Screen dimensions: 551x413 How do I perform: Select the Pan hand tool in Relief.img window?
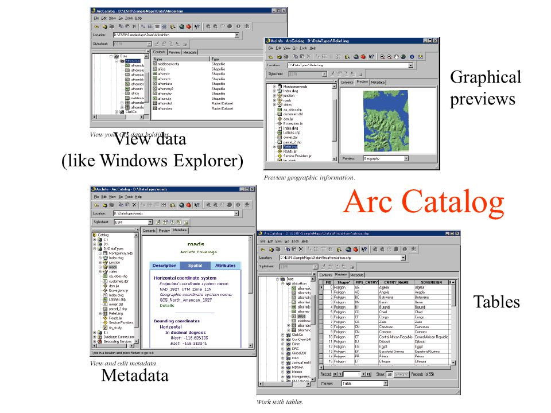(396, 57)
